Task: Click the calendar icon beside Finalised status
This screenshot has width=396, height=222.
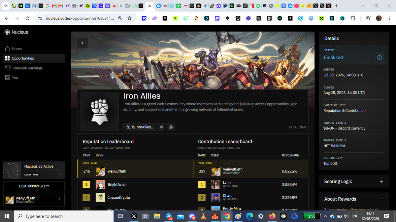Action: click(x=379, y=57)
